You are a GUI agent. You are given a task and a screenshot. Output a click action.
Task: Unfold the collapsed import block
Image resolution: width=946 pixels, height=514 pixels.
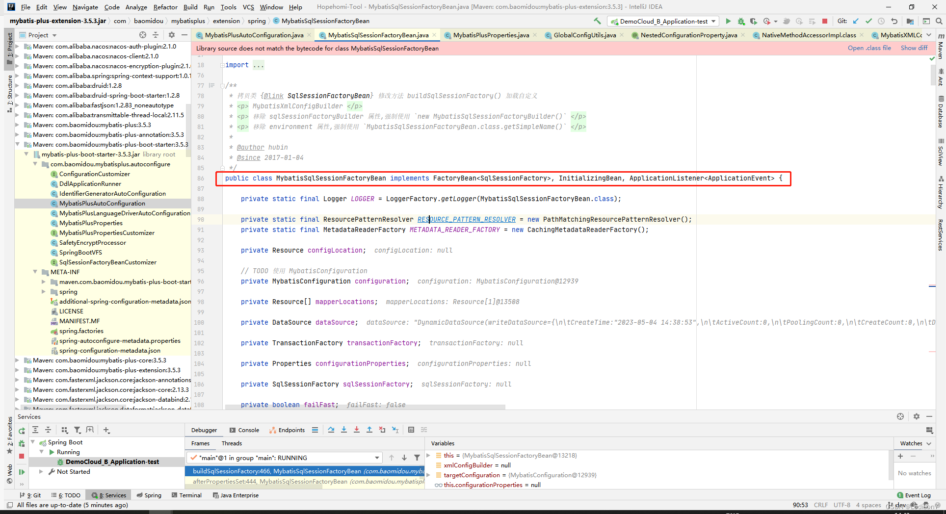point(222,65)
